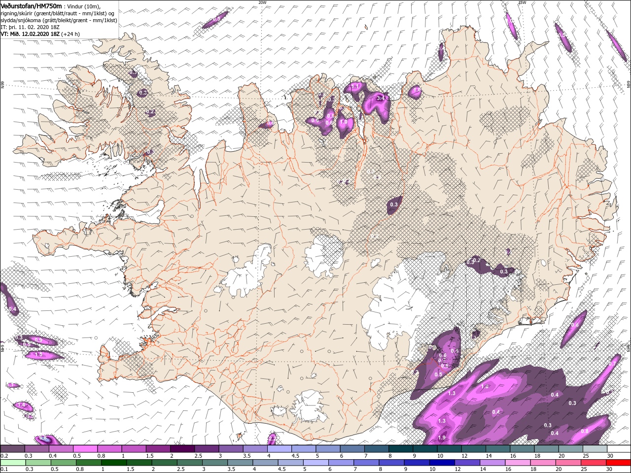Click the '1.9' snowfall value on the map
Screen dimensions: 631x473
pos(442,438)
